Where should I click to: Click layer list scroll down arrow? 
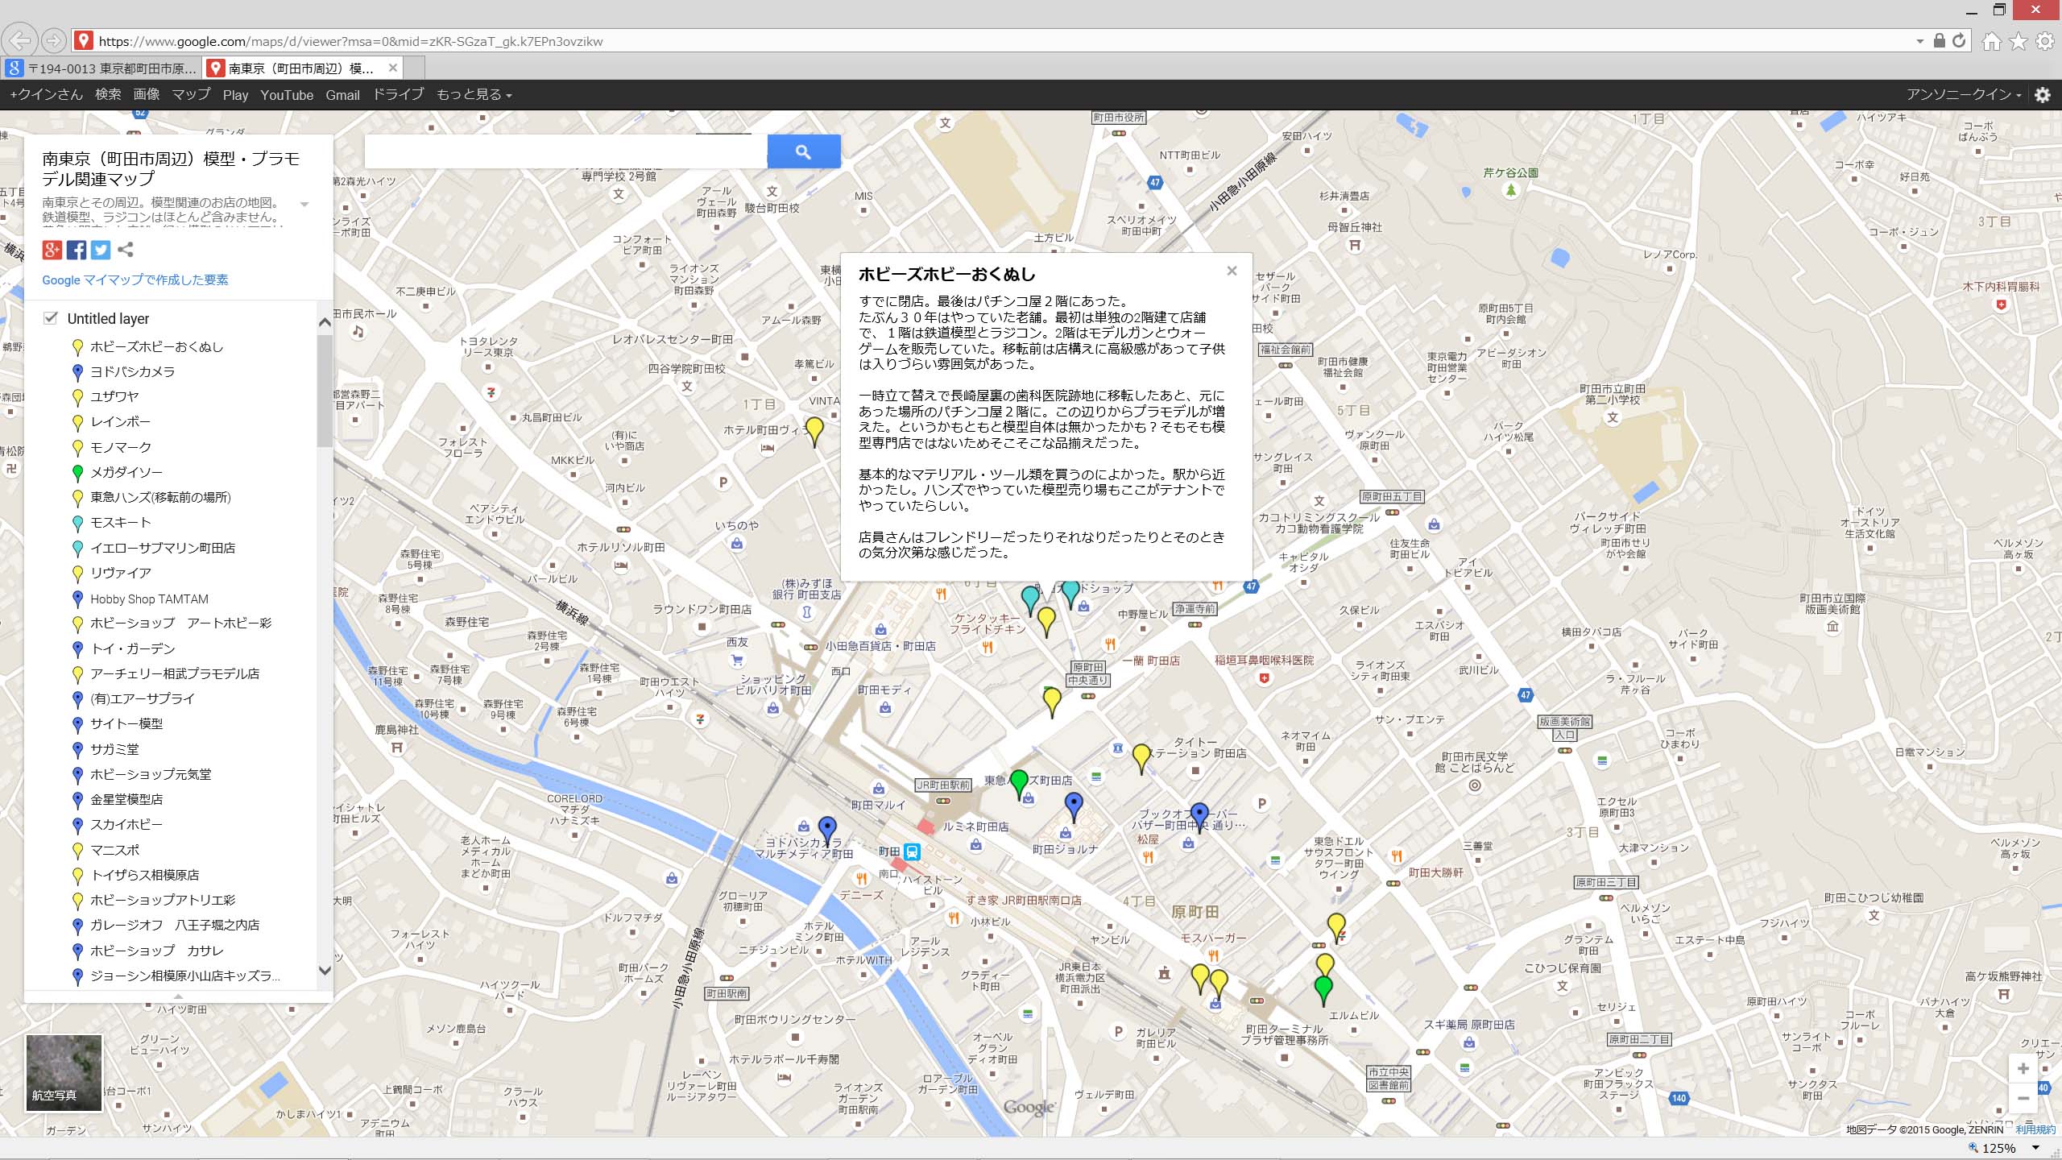point(325,971)
